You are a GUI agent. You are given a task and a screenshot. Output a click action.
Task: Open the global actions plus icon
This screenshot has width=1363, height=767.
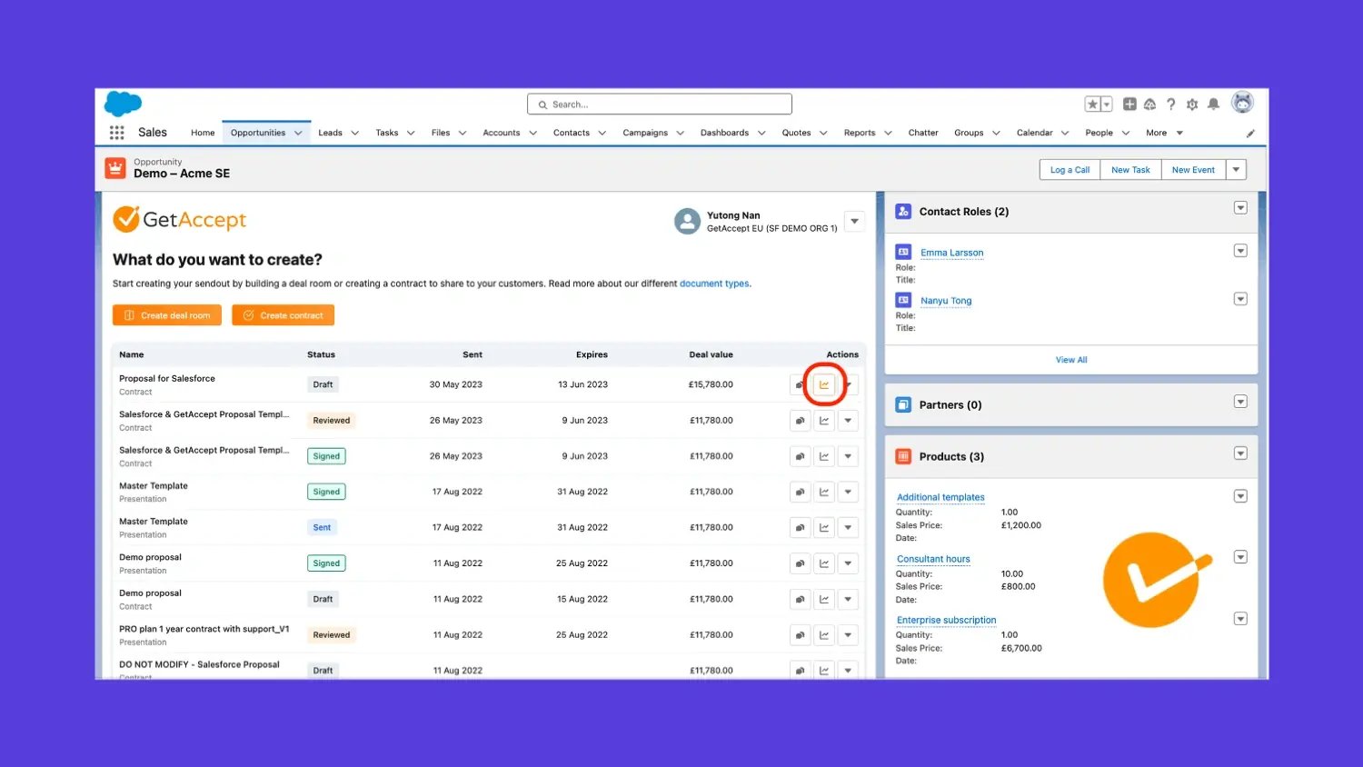tap(1129, 105)
